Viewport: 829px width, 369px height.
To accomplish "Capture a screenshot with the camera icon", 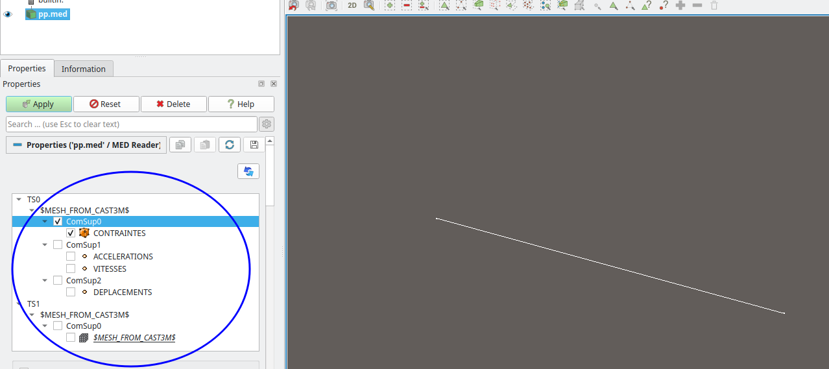I will point(331,5).
